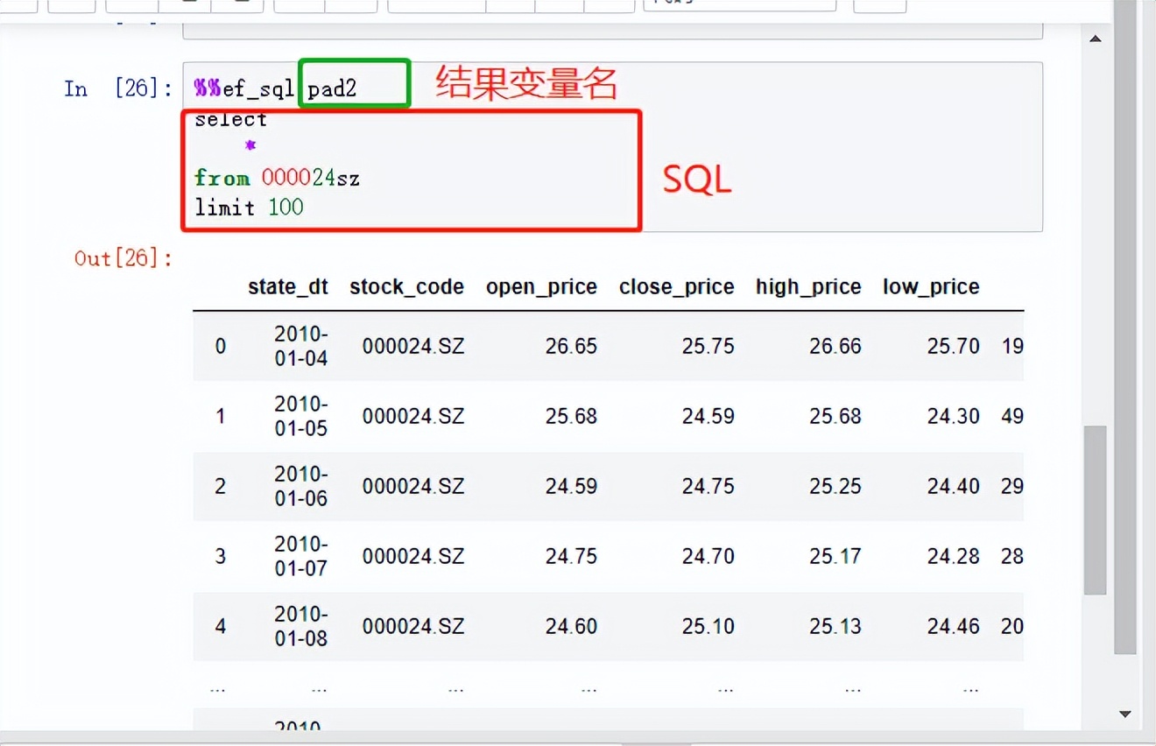Click the asterisk line in the SQL query
This screenshot has width=1156, height=746.
(x=250, y=146)
